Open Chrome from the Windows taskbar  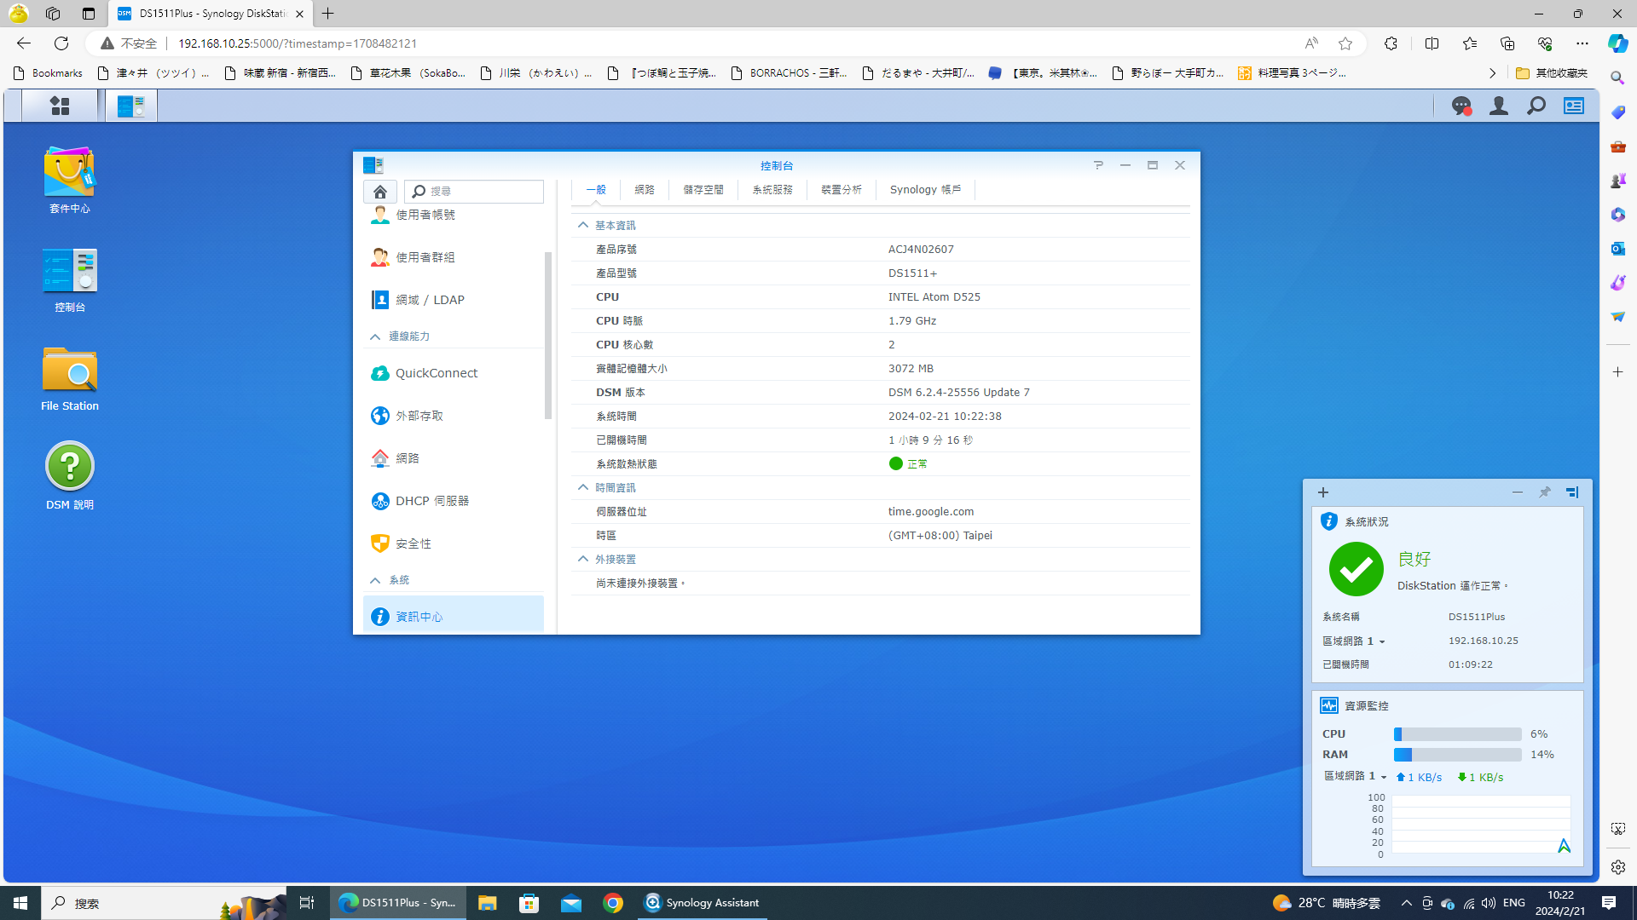point(613,903)
